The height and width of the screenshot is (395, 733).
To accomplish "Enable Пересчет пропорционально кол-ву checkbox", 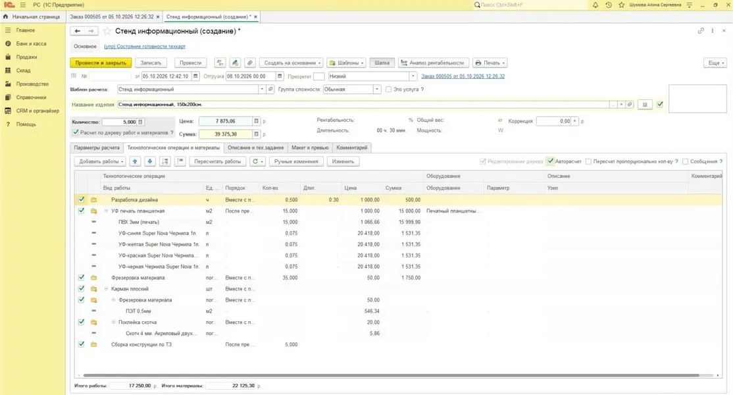I will tap(588, 161).
